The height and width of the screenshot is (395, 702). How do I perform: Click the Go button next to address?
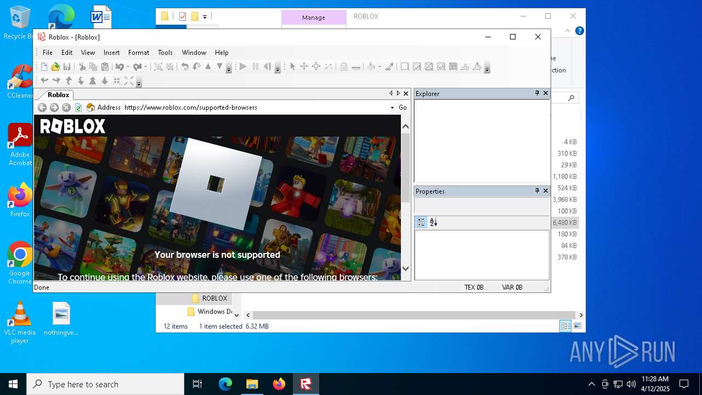pyautogui.click(x=403, y=108)
